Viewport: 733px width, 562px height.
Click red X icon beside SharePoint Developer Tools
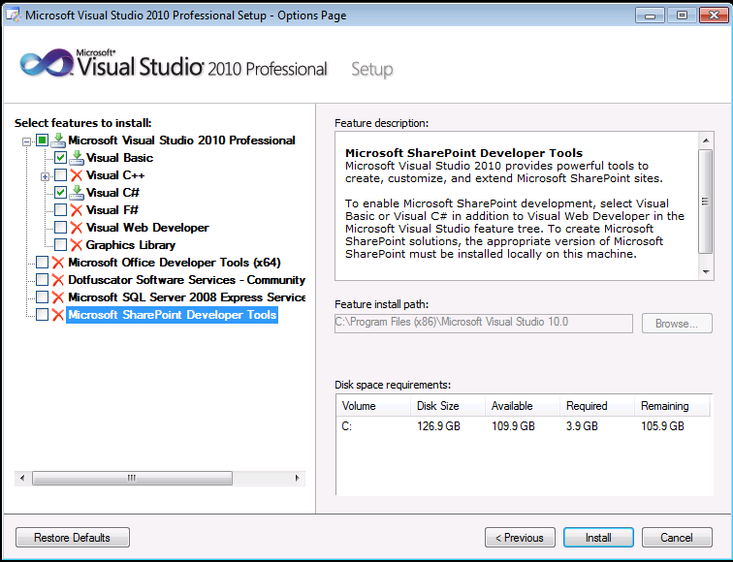pos(58,315)
